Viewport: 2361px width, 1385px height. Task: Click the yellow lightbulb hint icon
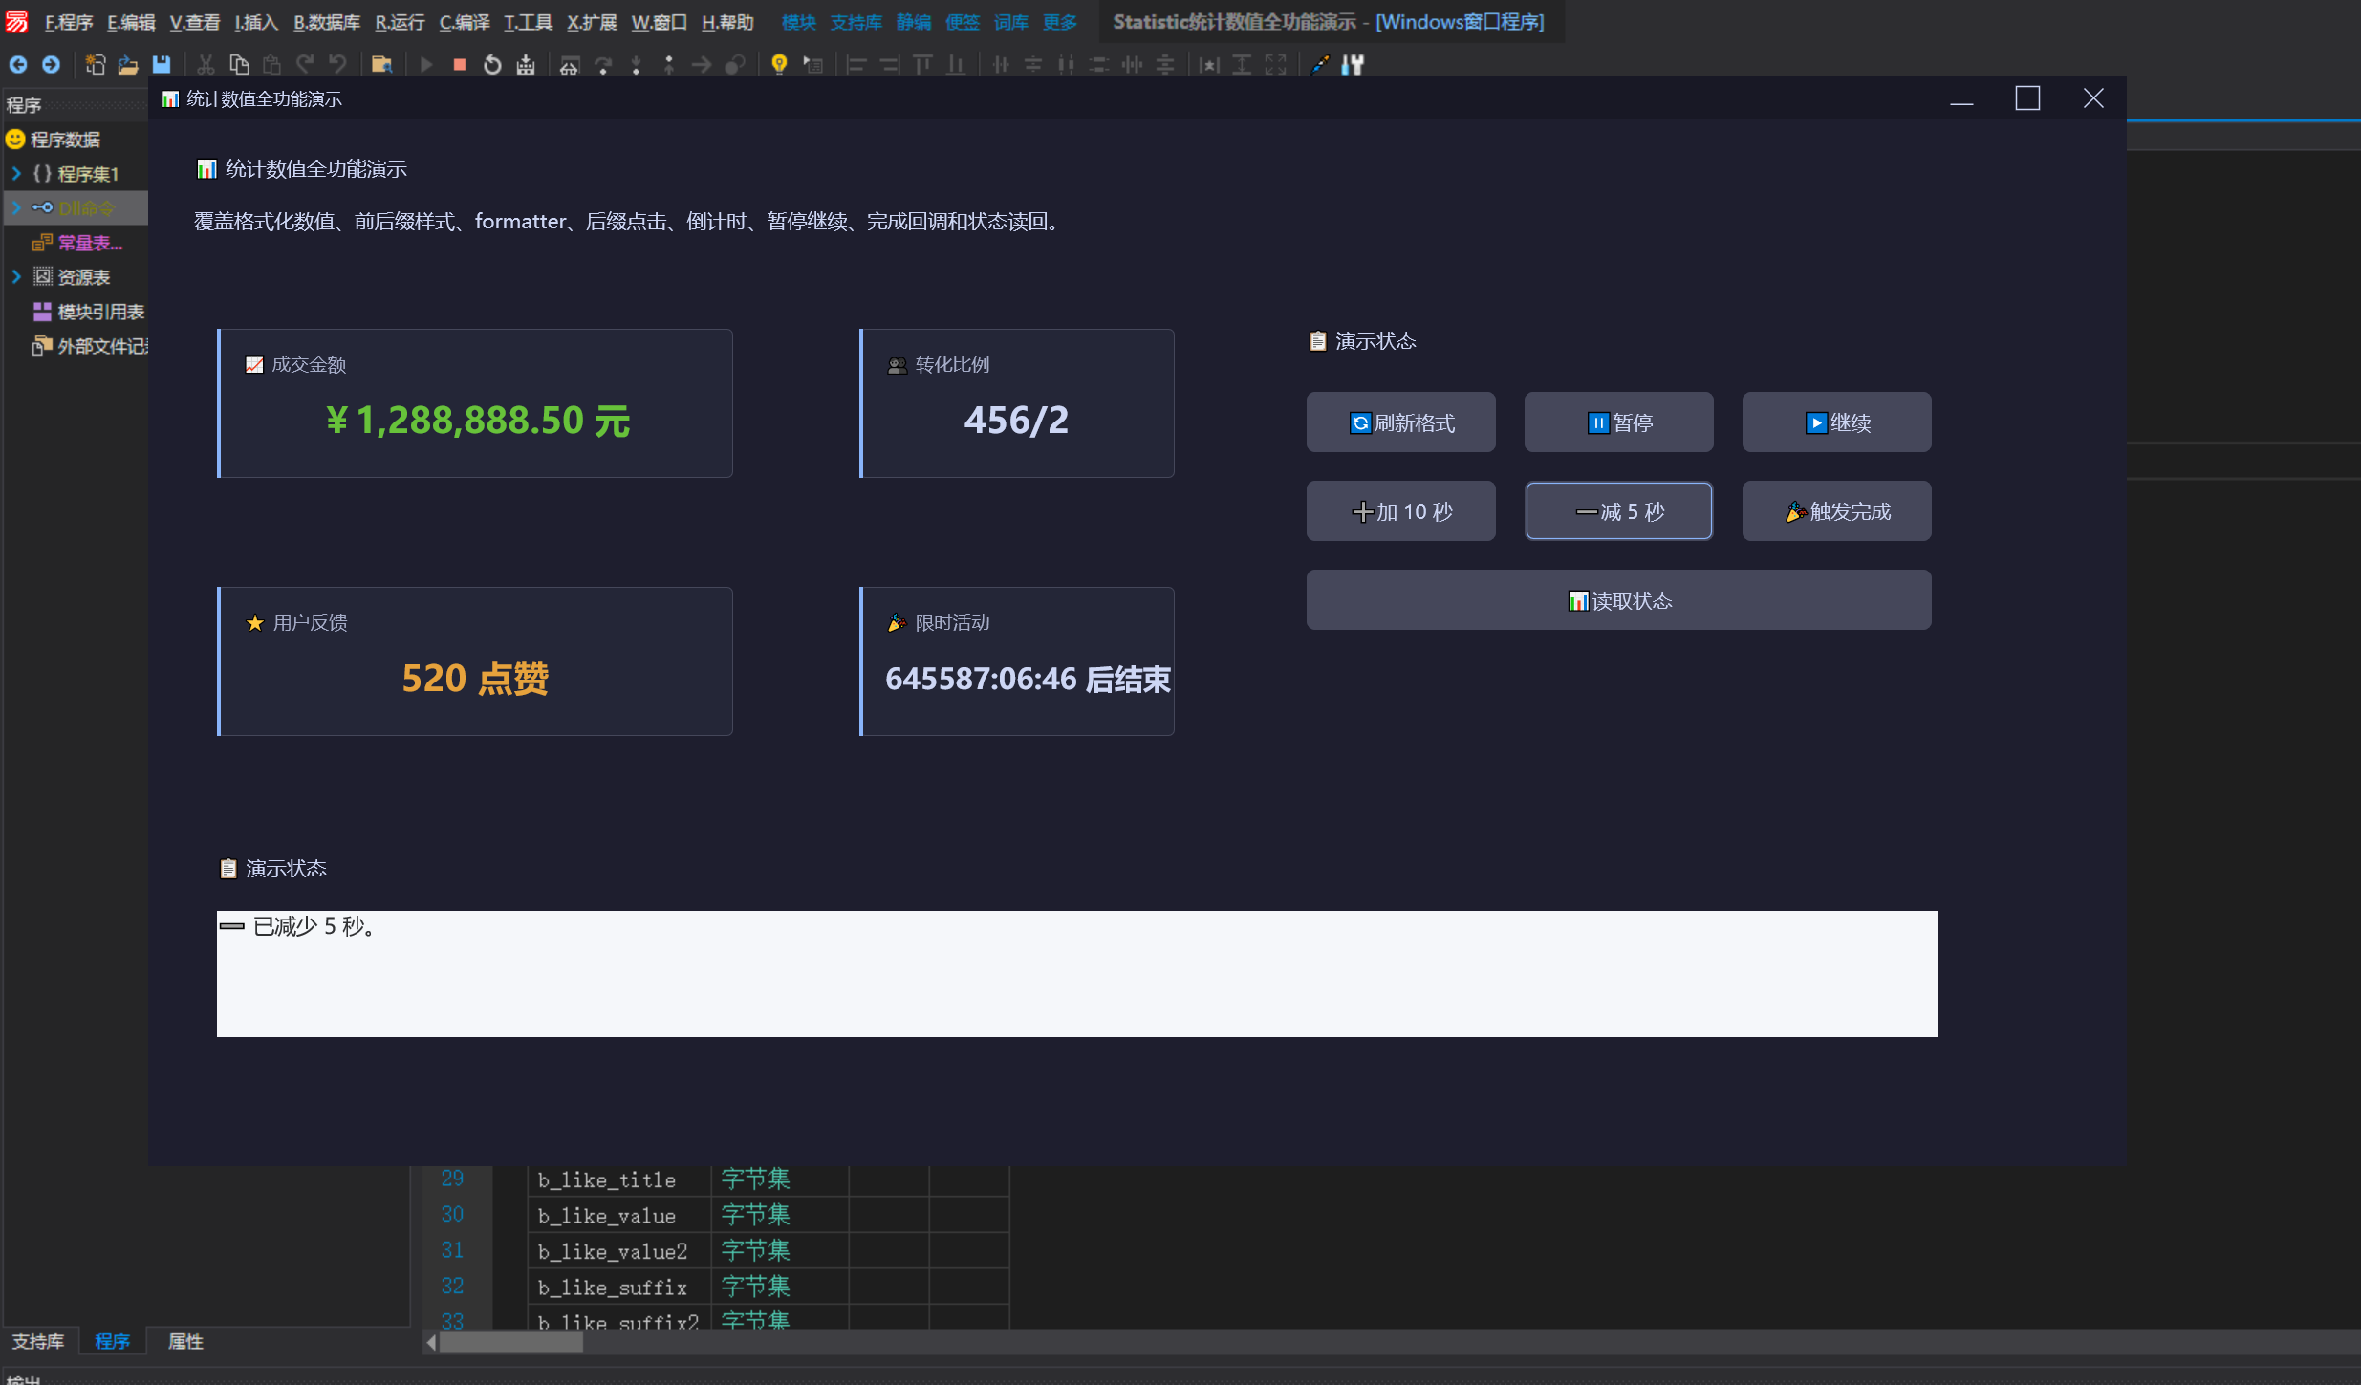click(x=779, y=64)
